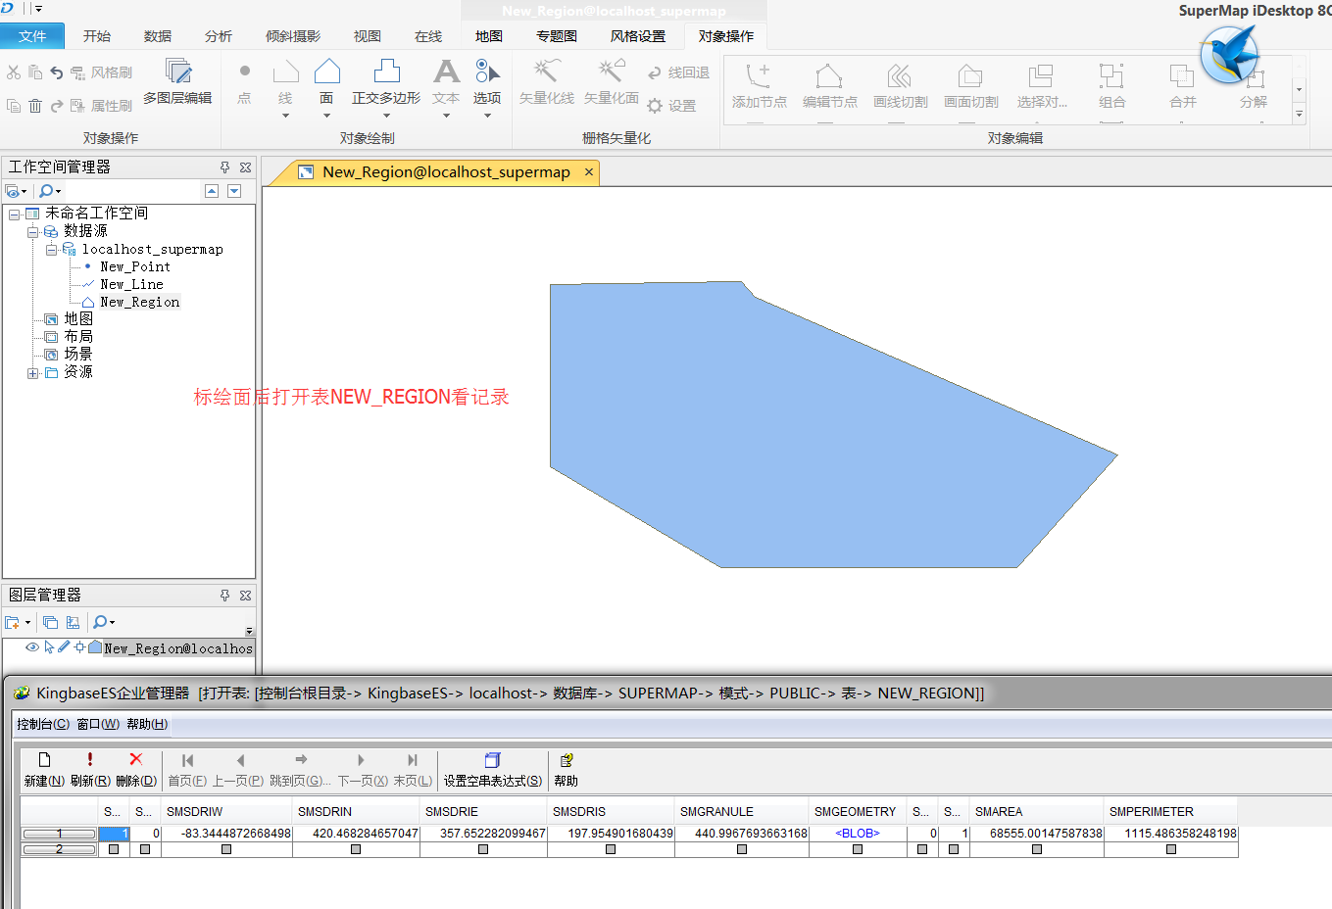This screenshot has width=1332, height=909.
Task: Check the SMSDRIW box in row 2
Action: point(226,849)
